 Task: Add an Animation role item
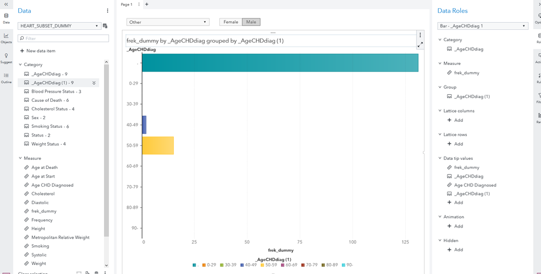(x=455, y=226)
